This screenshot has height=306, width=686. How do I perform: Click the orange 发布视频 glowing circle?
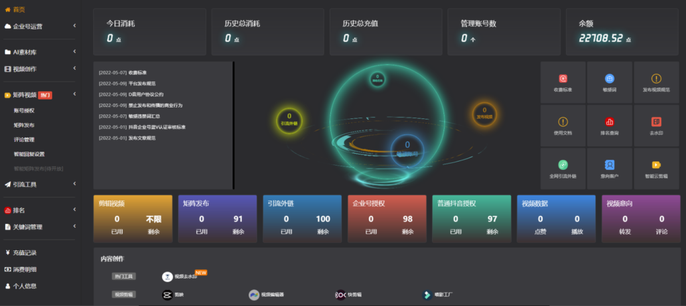click(484, 113)
